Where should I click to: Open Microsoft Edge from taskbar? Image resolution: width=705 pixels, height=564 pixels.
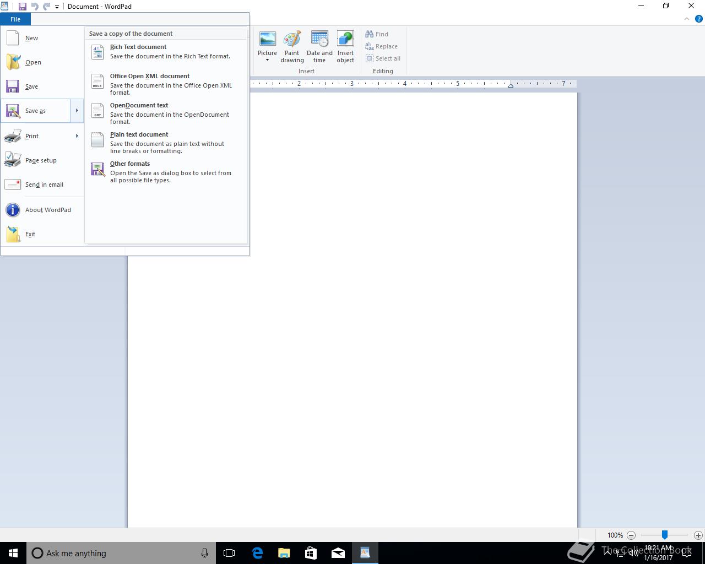point(257,553)
